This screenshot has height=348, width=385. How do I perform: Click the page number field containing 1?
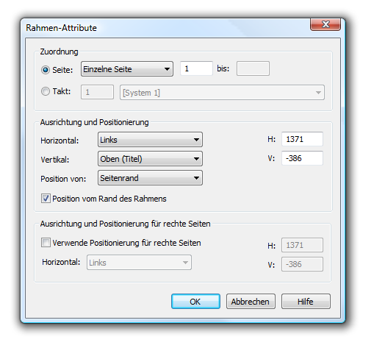tap(196, 68)
